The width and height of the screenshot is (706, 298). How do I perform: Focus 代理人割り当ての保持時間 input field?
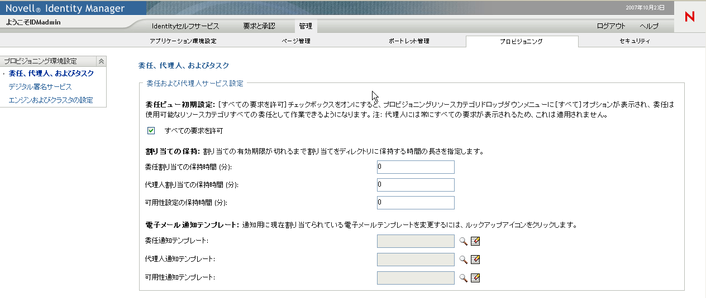(416, 185)
